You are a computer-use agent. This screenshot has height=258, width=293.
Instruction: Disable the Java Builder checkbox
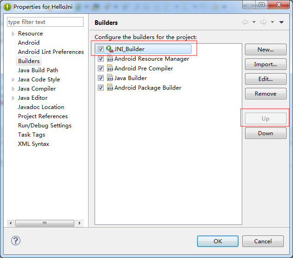[101, 78]
